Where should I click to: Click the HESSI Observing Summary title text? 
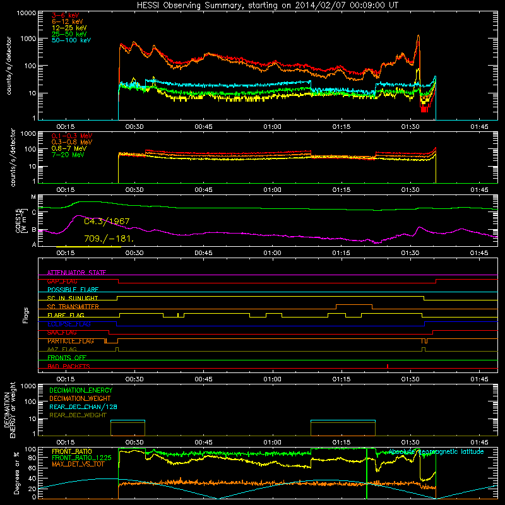click(x=267, y=6)
